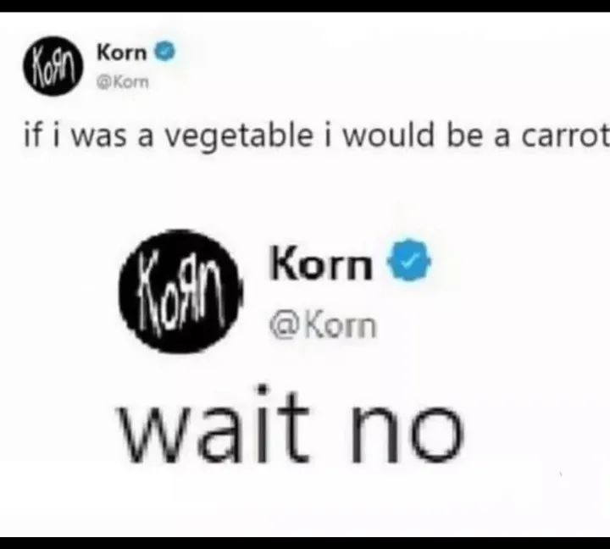Click the word 'no' in the second tweet

pos(408,435)
